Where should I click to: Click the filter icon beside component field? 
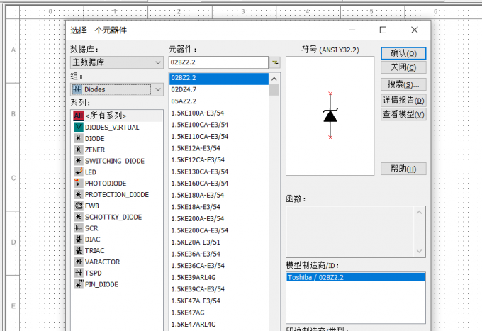[x=275, y=62]
